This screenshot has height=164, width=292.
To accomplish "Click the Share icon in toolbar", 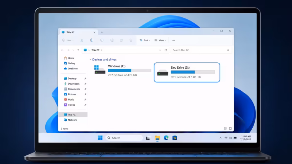I will (121, 40).
